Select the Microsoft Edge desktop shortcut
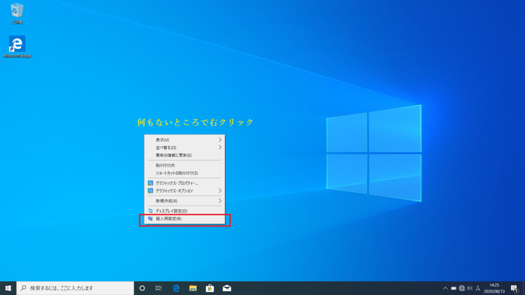This screenshot has width=525, height=295. (x=17, y=47)
